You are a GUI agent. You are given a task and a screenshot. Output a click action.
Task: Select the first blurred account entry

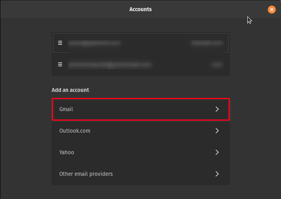tap(141, 43)
